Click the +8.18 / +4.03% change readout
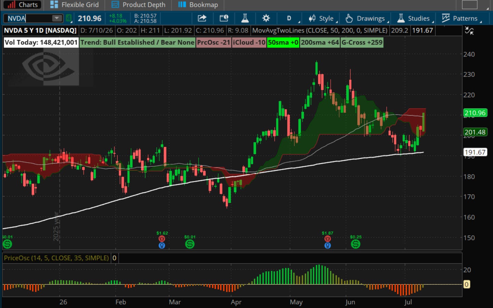493x308 pixels. (x=118, y=18)
